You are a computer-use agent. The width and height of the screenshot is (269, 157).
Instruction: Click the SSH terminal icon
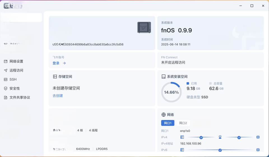click(x=6, y=79)
